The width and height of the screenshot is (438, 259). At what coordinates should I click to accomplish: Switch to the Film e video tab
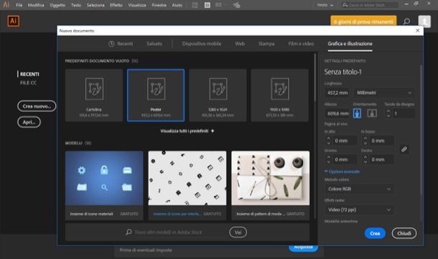(x=301, y=44)
